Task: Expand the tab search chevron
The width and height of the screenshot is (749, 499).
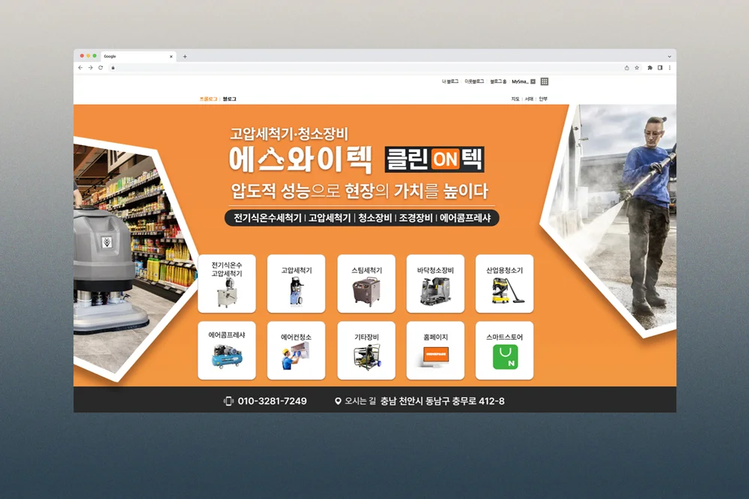Action: [x=669, y=56]
